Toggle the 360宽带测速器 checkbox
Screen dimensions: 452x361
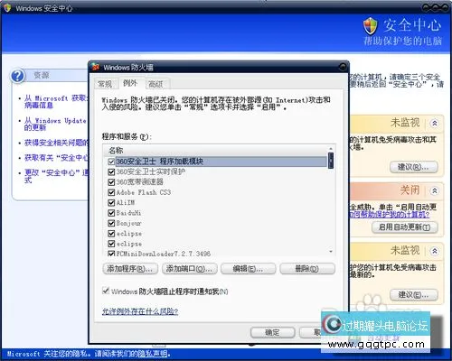tap(111, 182)
